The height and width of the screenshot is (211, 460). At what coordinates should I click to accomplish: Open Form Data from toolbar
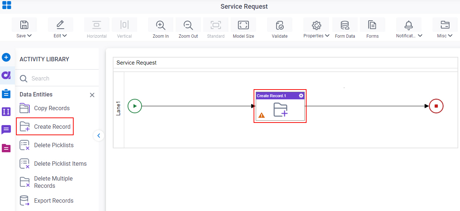pos(345,25)
